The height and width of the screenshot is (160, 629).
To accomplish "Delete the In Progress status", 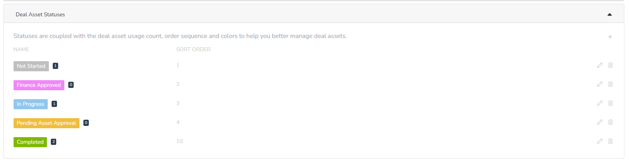I will tap(610, 103).
